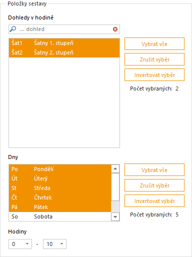
Task: Select Sobota in the days list
Action: [x=60, y=216]
